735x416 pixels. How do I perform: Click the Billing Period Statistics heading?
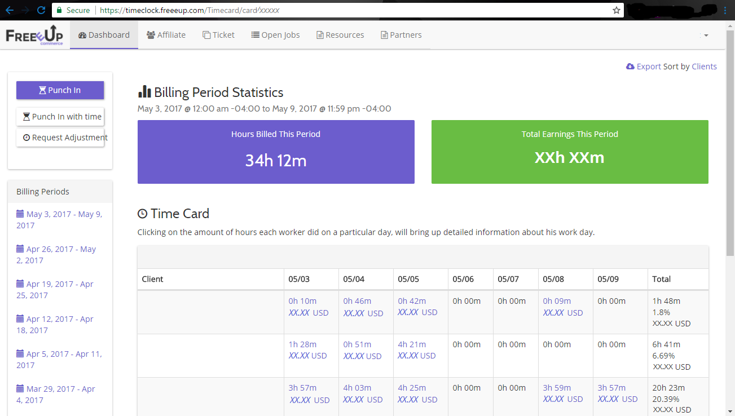[x=210, y=92]
